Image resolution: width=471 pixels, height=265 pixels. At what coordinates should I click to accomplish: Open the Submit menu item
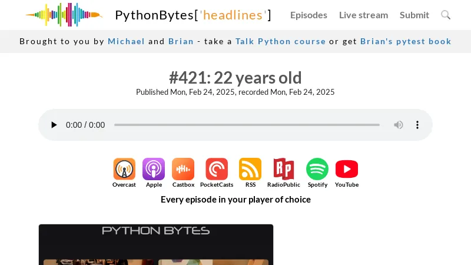click(x=414, y=15)
